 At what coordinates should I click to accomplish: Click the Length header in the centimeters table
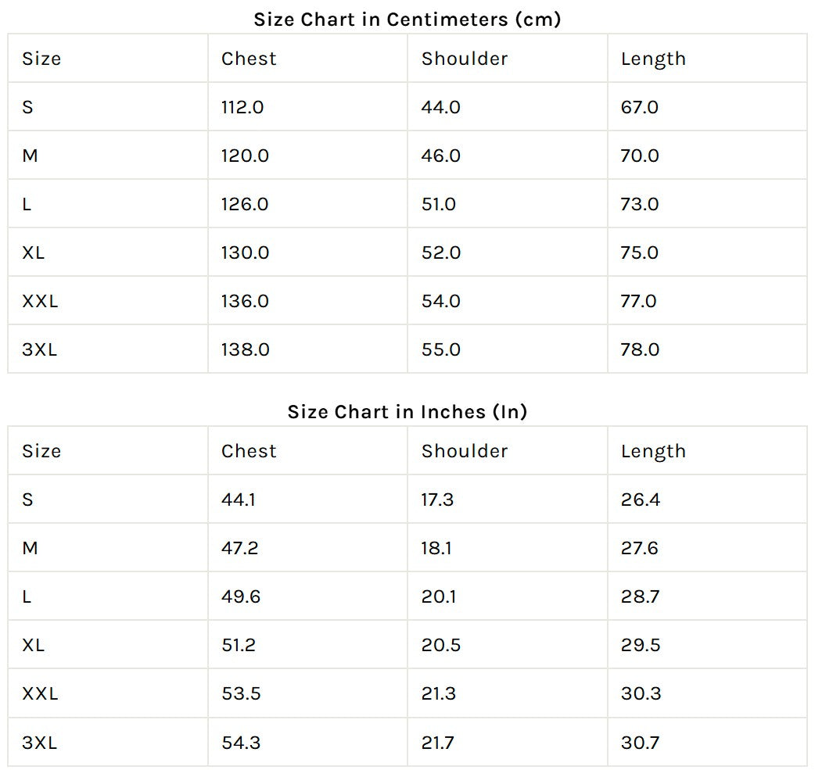point(653,59)
